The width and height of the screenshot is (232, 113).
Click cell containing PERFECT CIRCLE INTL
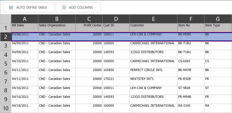(153, 72)
